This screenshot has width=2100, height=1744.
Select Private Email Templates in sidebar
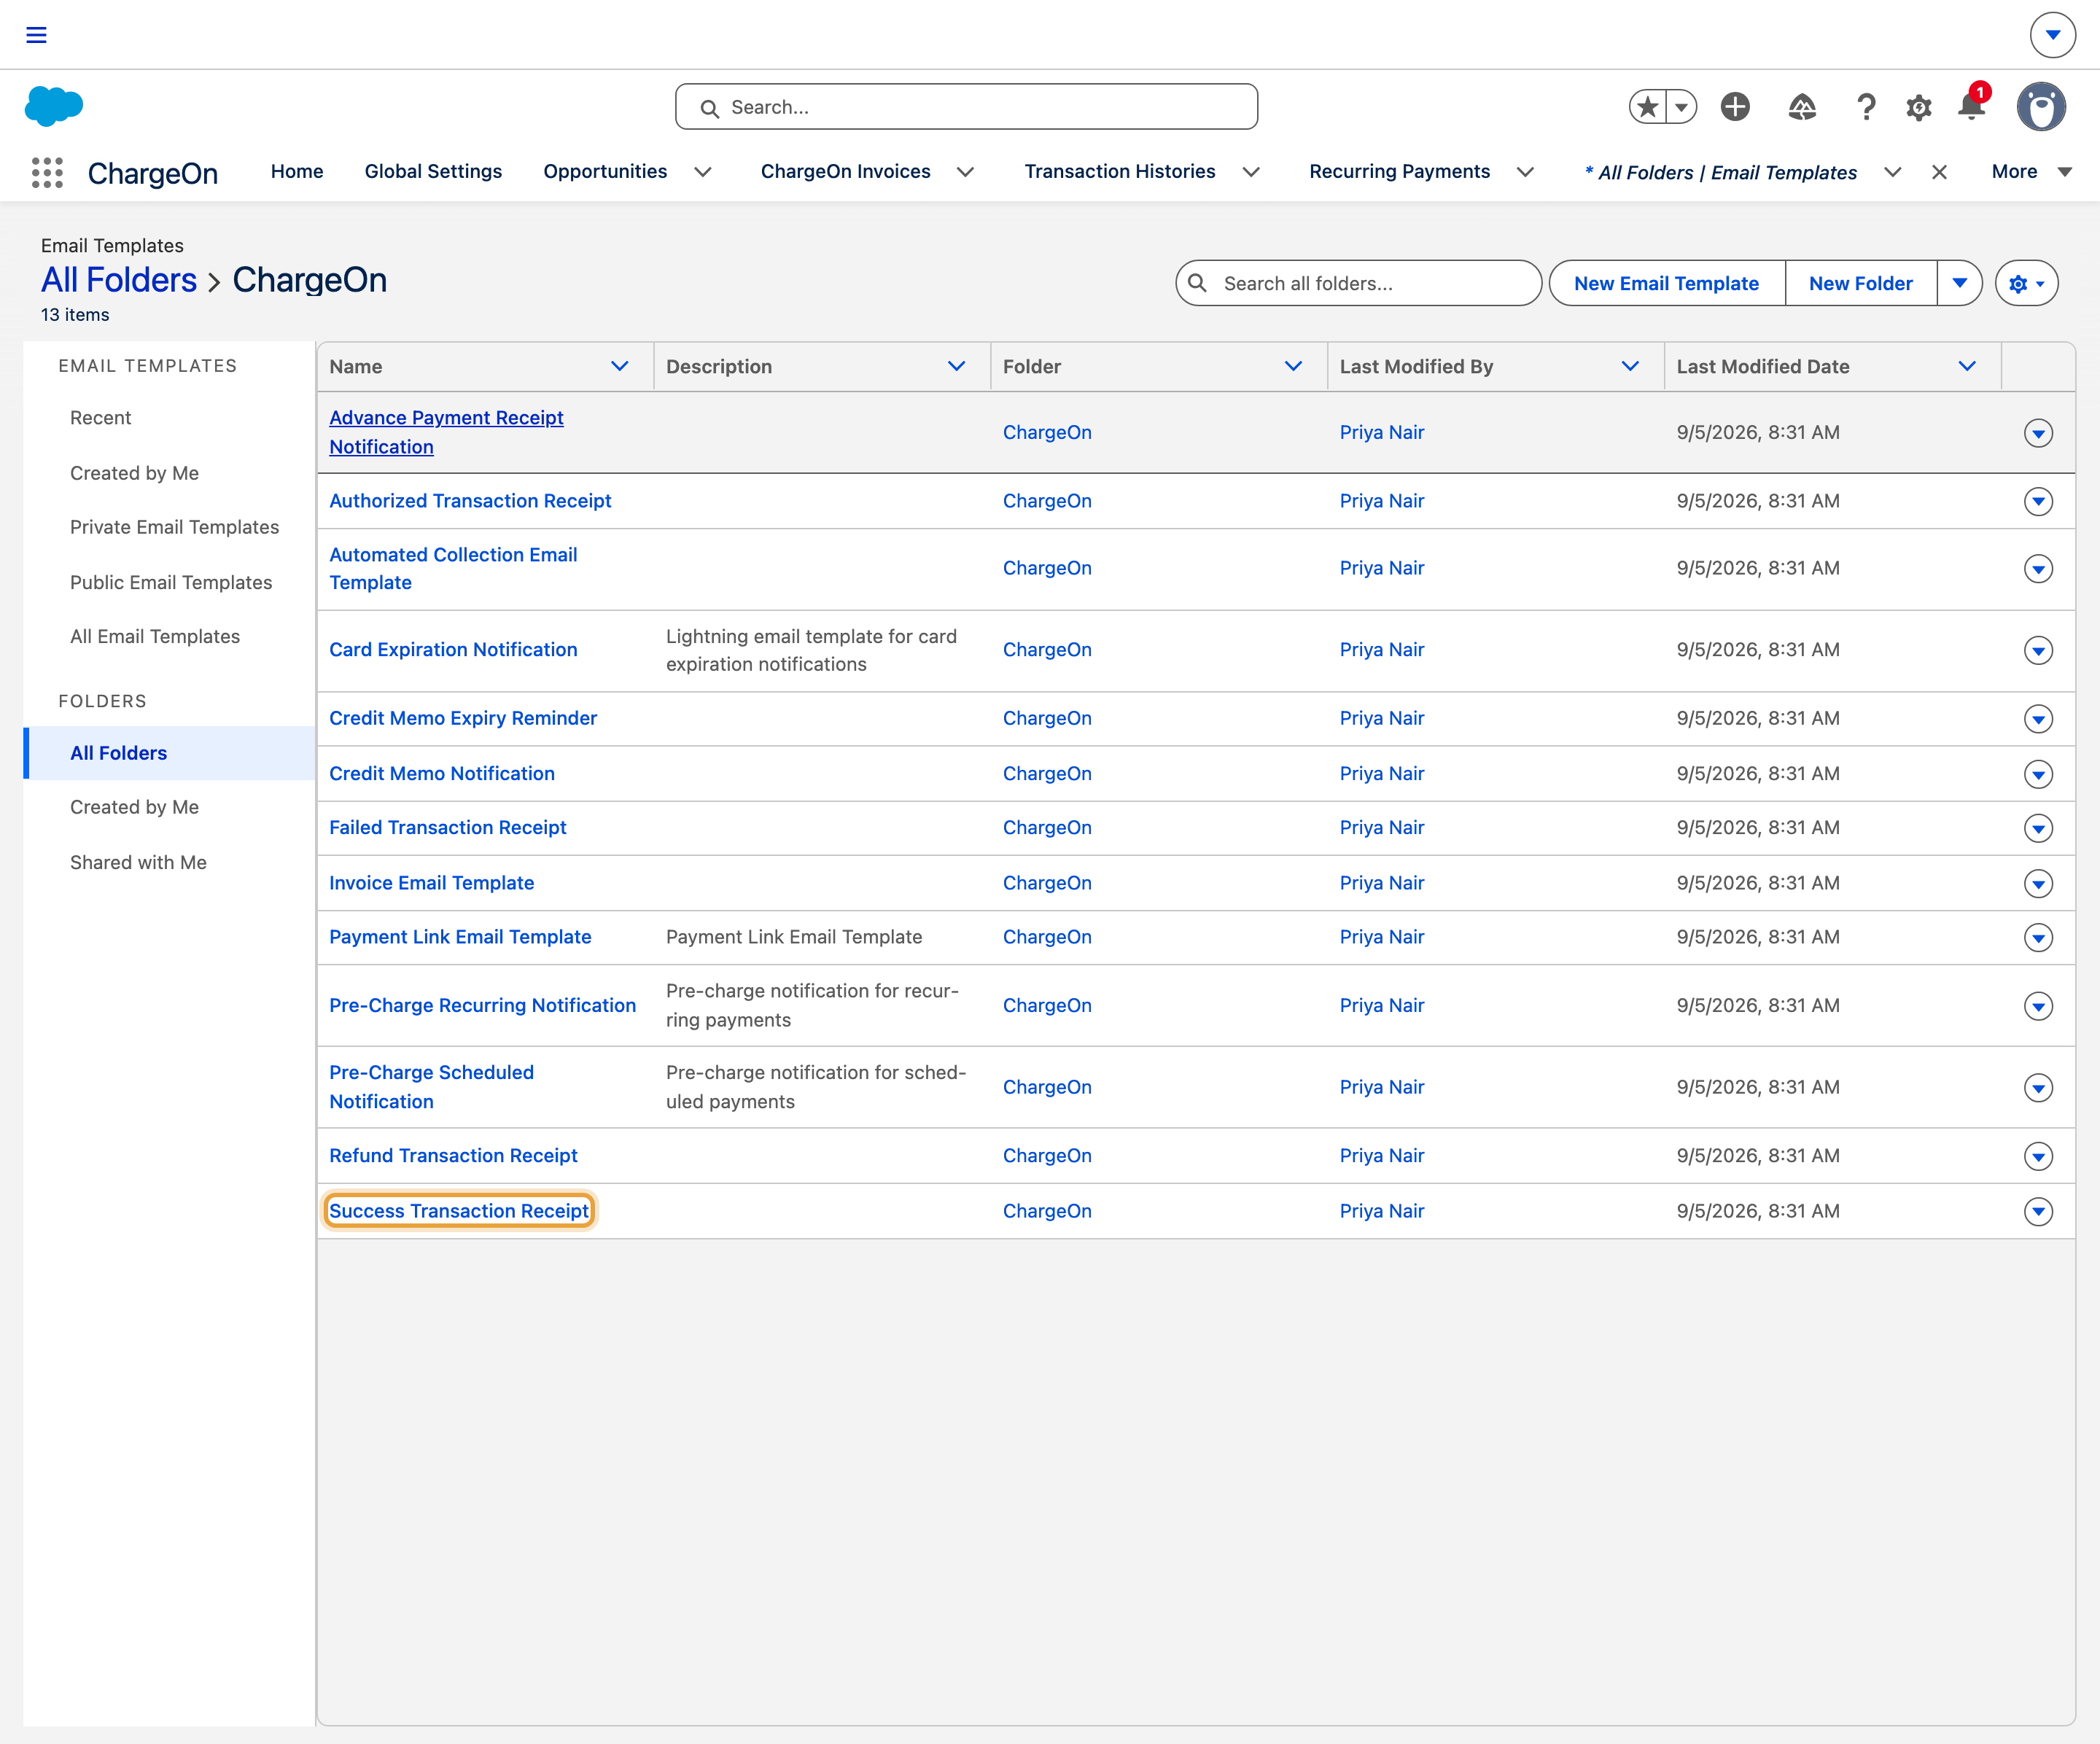pos(174,527)
